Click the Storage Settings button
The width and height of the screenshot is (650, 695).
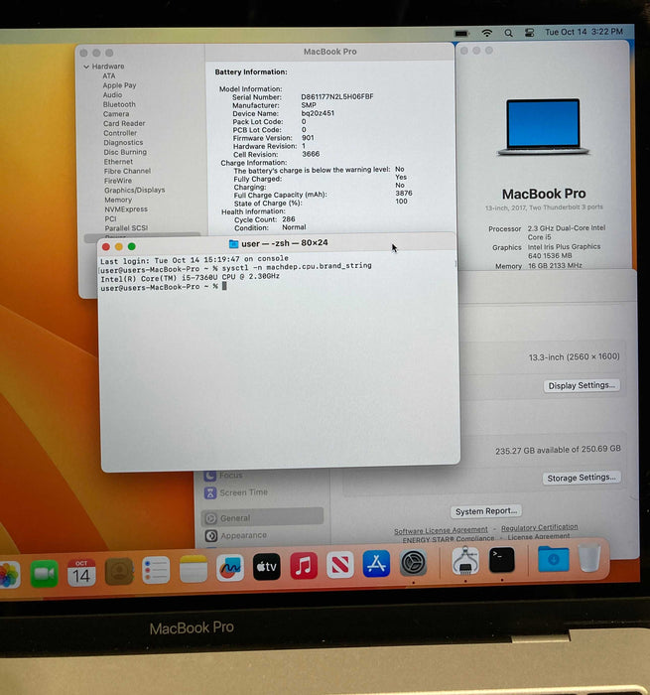pyautogui.click(x=583, y=478)
